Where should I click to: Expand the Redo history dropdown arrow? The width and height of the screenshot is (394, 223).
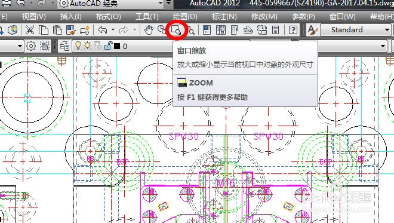coord(135,30)
